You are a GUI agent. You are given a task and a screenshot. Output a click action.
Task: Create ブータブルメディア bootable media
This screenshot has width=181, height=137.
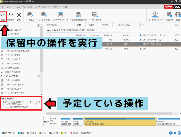point(155,16)
